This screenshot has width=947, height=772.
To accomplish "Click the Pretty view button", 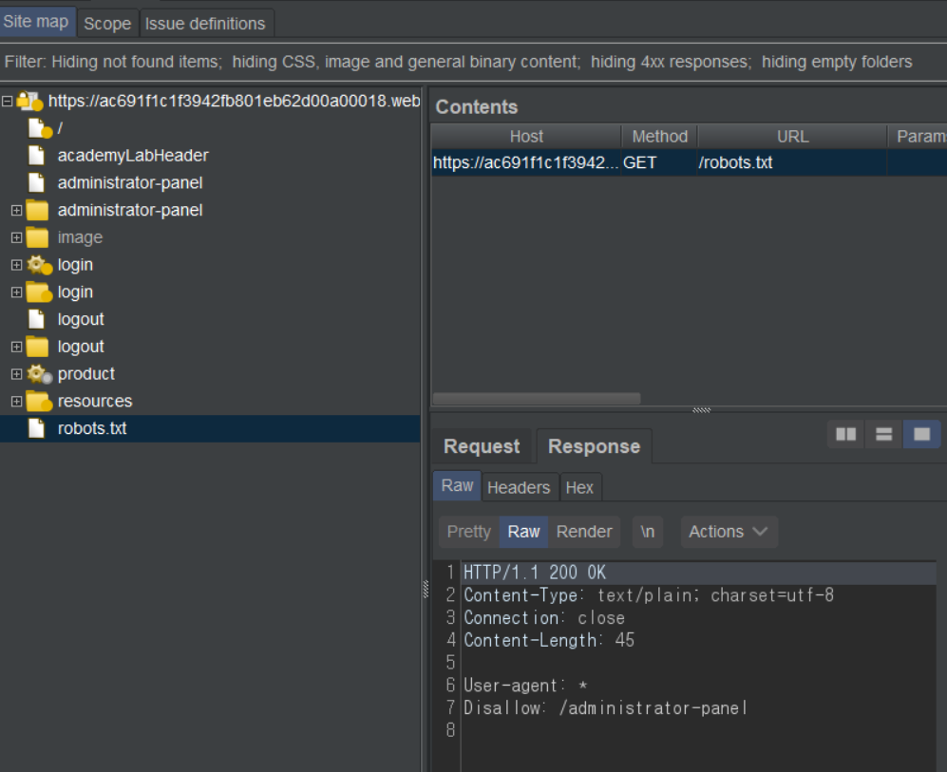I will tap(469, 532).
